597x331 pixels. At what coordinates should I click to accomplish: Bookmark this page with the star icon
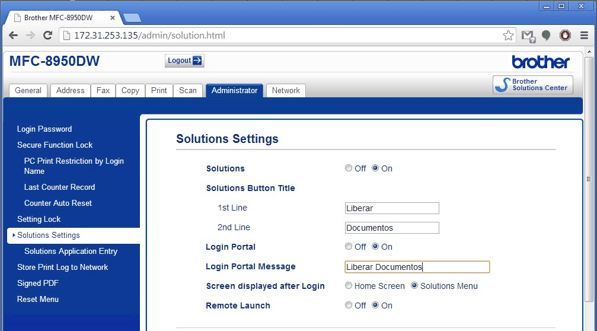tap(508, 36)
